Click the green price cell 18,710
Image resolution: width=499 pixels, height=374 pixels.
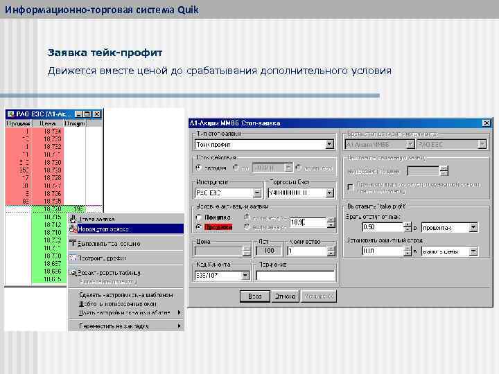[48, 233]
